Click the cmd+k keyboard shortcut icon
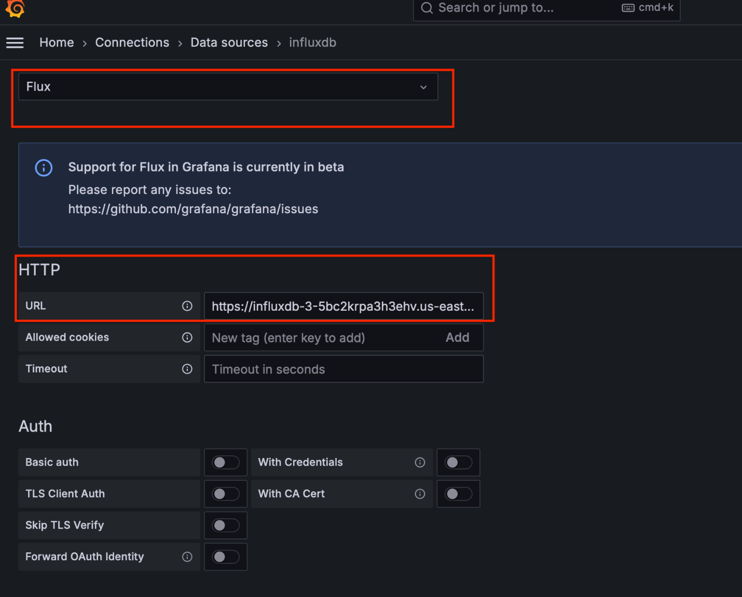742x597 pixels. pos(628,8)
